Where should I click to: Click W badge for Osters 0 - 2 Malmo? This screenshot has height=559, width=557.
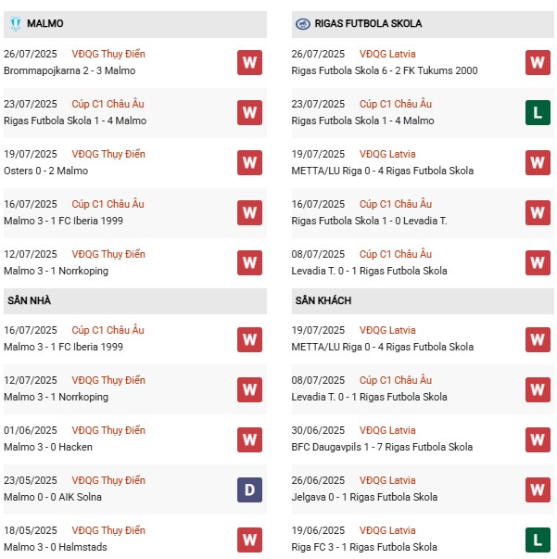coord(248,163)
